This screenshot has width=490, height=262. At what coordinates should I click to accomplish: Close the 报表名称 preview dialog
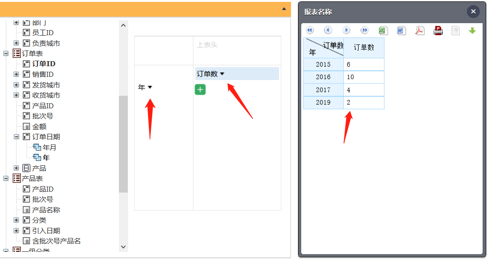pyautogui.click(x=473, y=12)
